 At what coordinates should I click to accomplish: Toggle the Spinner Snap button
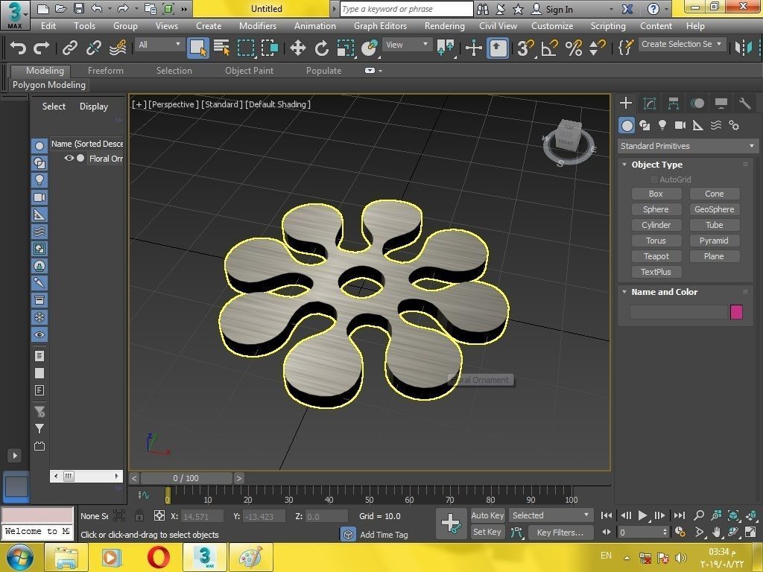[x=597, y=48]
